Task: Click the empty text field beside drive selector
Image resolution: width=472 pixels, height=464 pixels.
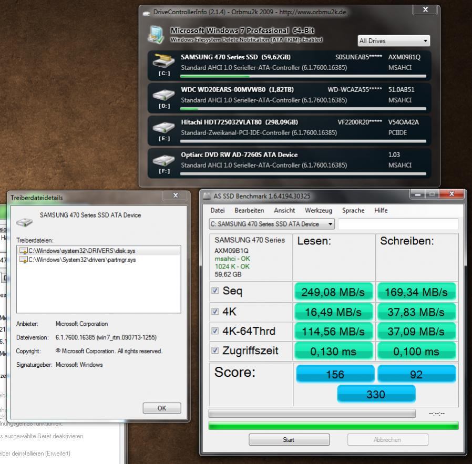Action: pos(398,224)
